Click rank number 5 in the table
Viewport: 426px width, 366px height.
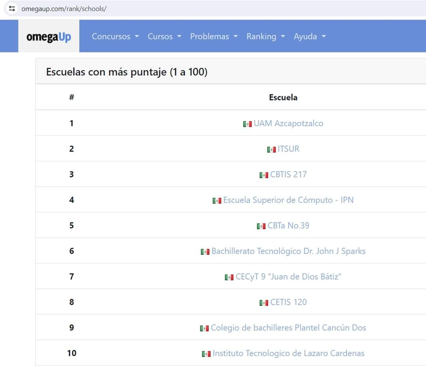(71, 226)
